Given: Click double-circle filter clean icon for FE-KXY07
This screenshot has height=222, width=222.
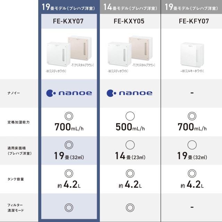Looking at the screenshot, I should click(x=69, y=207).
